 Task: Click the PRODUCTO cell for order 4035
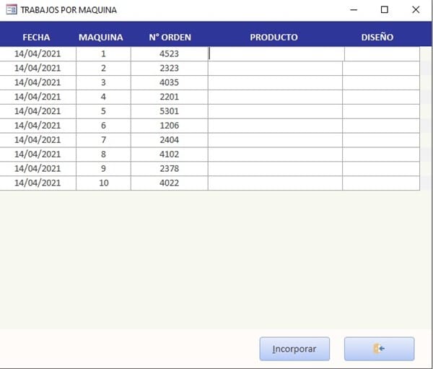(275, 82)
